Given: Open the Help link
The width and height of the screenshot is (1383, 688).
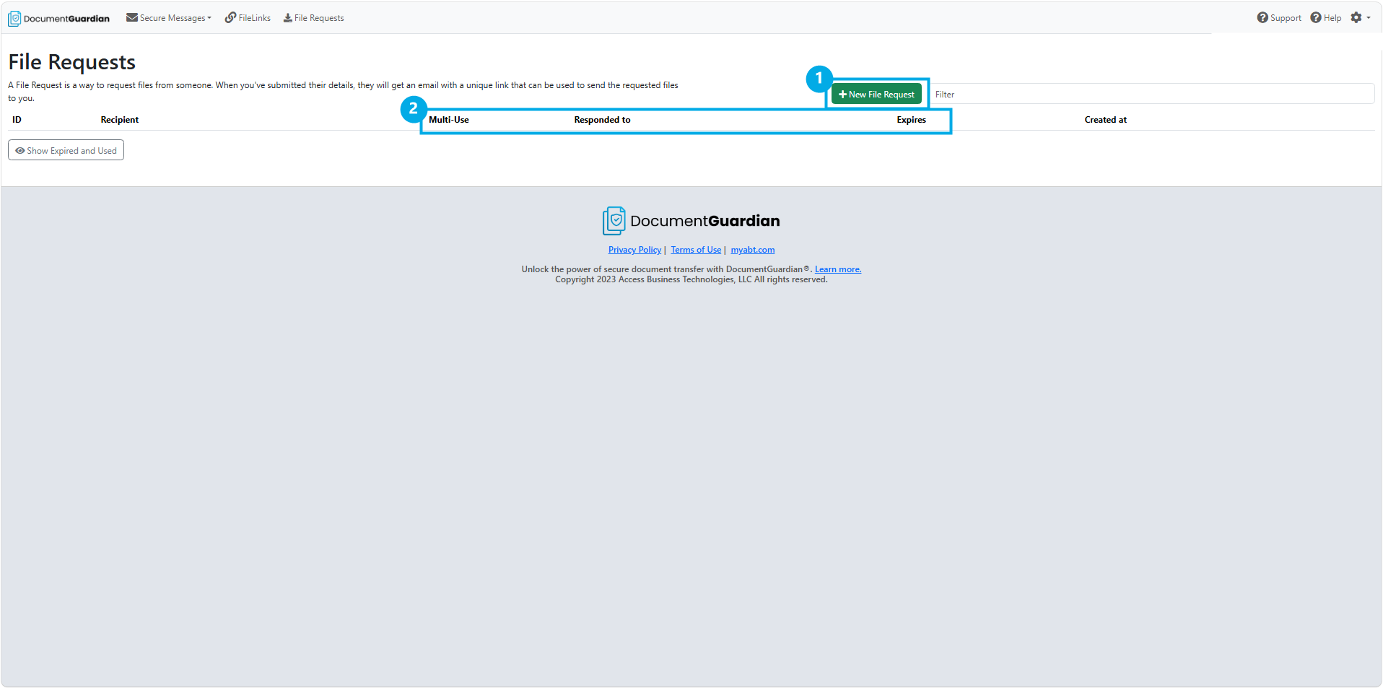Looking at the screenshot, I should pos(1326,18).
